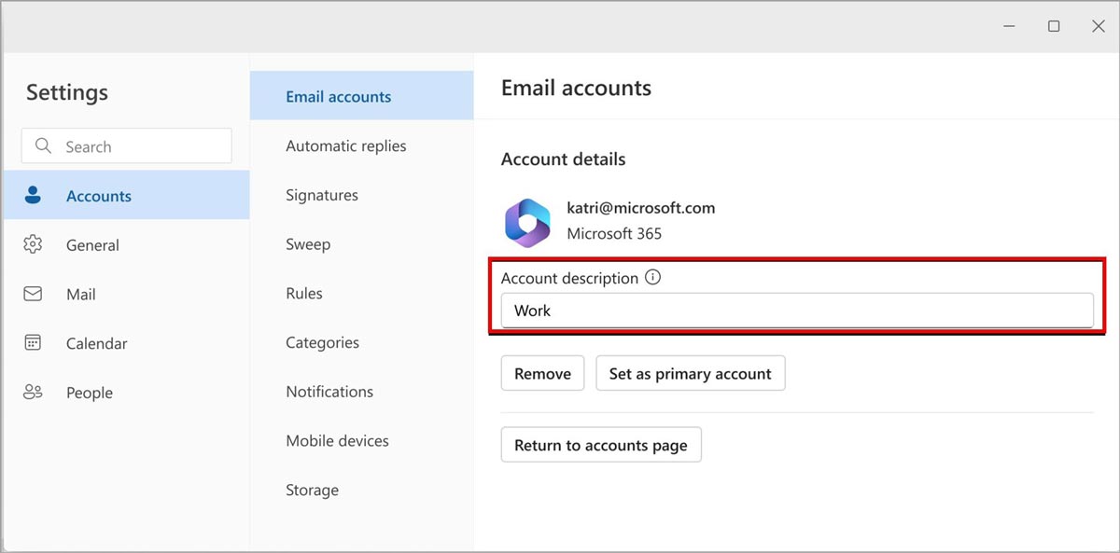This screenshot has width=1120, height=553.
Task: Click the People icon in sidebar
Action: point(33,393)
